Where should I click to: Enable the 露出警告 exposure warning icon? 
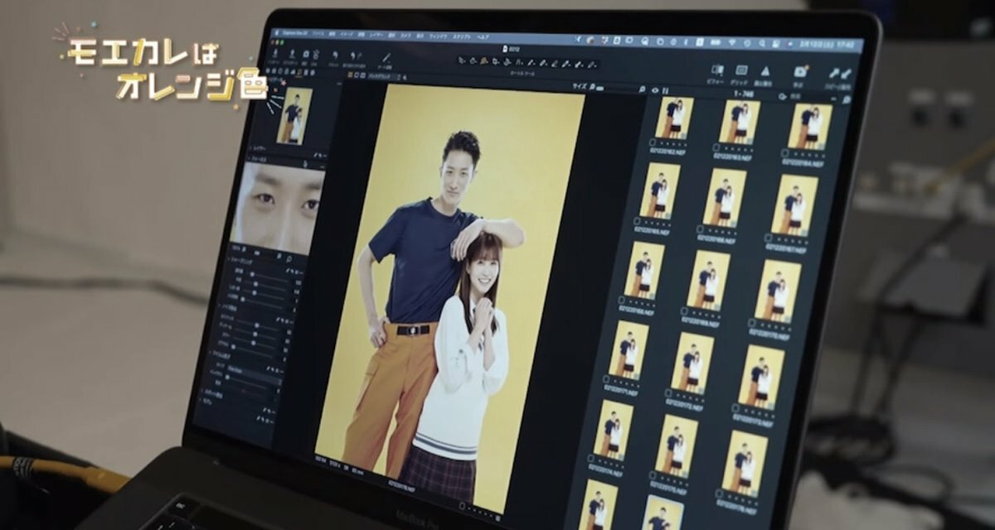click(x=765, y=71)
